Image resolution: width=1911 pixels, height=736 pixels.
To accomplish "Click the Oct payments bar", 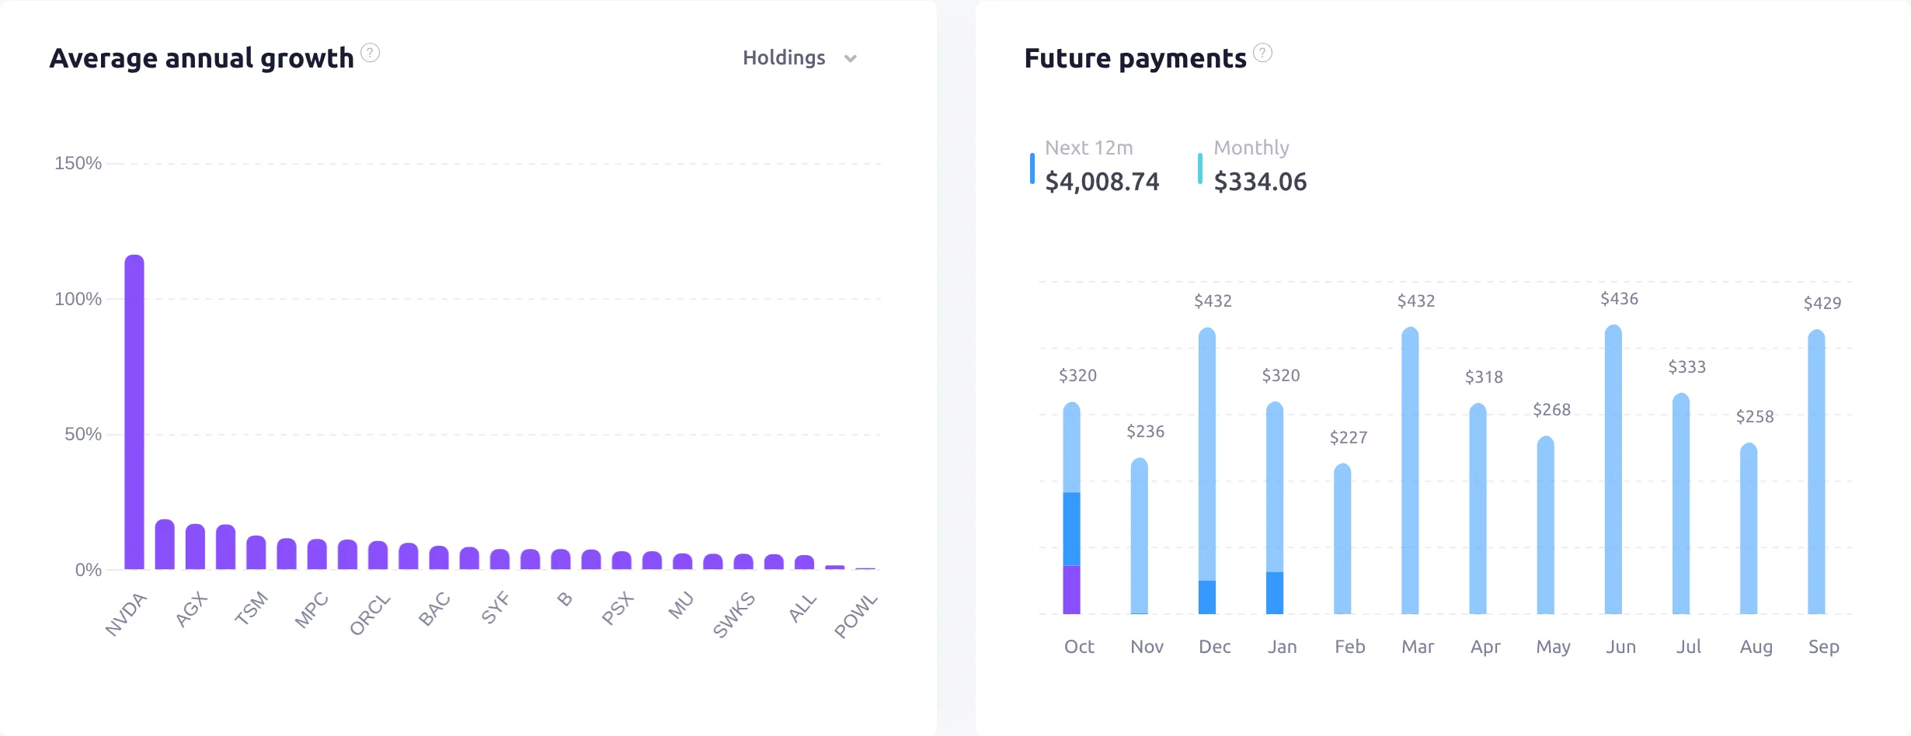I will 1071,508.
